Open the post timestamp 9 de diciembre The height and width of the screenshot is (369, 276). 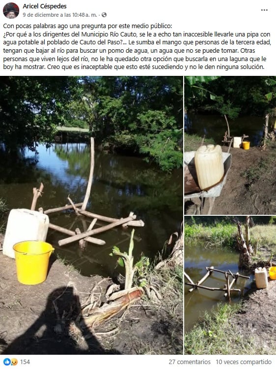click(x=60, y=15)
